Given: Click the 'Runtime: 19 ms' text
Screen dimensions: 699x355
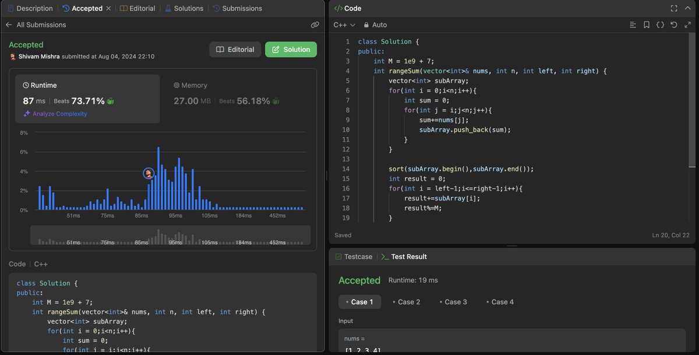Looking at the screenshot, I should (413, 280).
